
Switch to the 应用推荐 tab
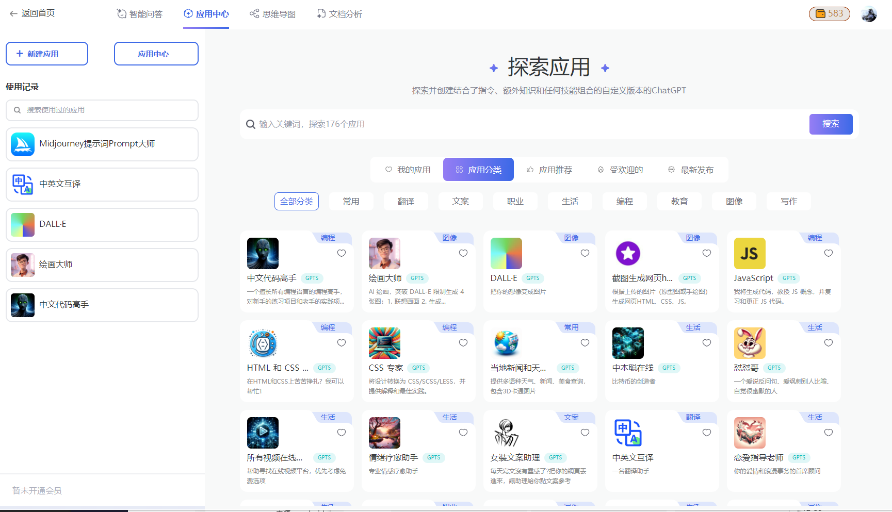[x=549, y=170]
